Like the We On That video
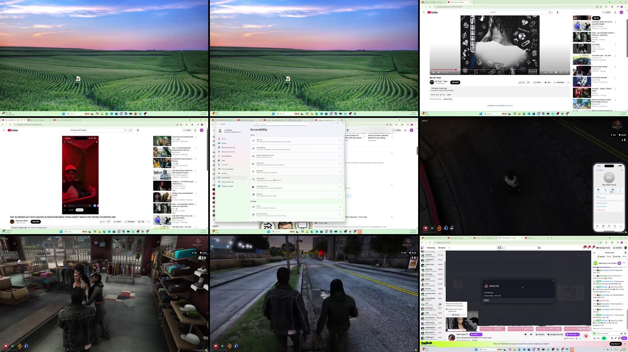 pos(521,82)
